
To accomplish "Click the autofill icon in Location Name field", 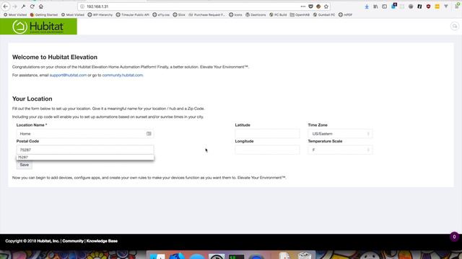I will click(149, 134).
